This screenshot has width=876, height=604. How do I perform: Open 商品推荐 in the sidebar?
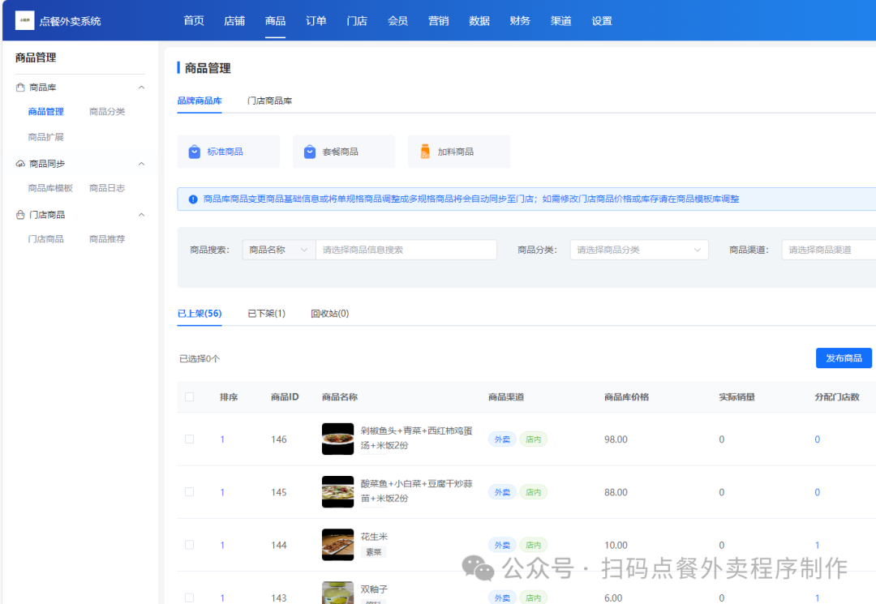(107, 239)
